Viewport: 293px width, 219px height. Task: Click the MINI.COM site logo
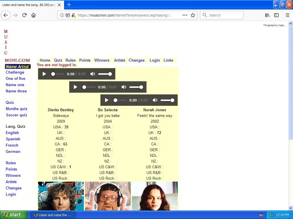pos(17,60)
